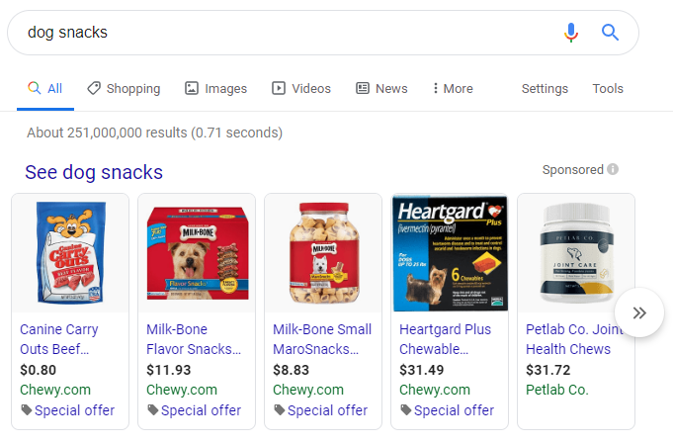This screenshot has width=673, height=444.
Task: Select the All results tab
Action: [x=45, y=89]
